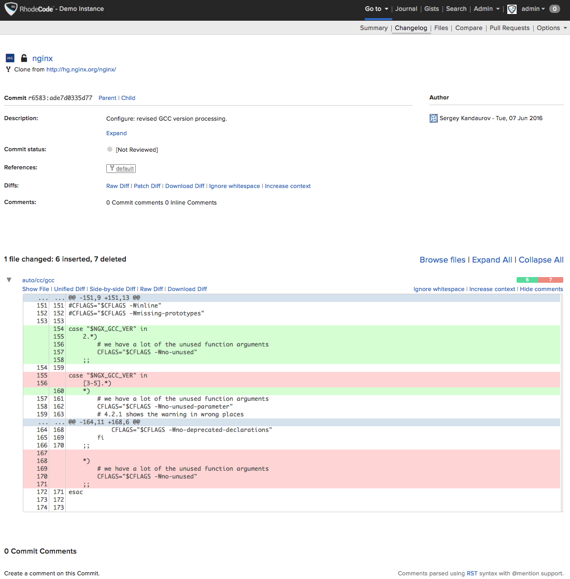Click commit hash r6583:ade7d0335d77
This screenshot has width=570, height=579.
(x=60, y=98)
